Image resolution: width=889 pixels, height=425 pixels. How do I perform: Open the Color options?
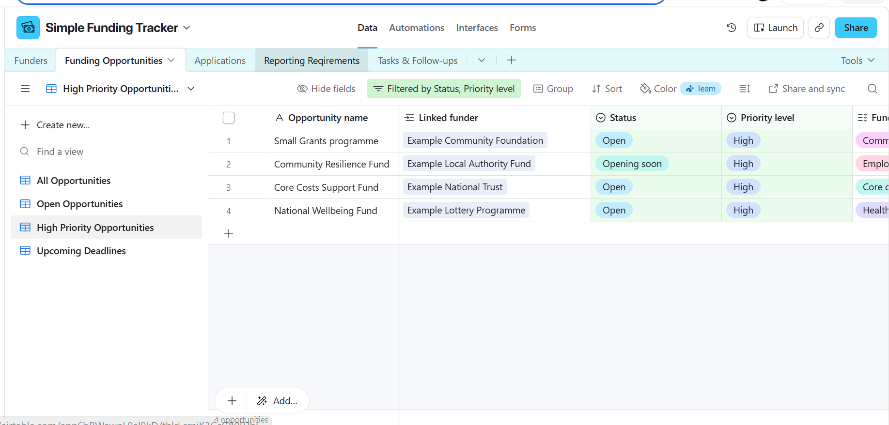(x=658, y=89)
